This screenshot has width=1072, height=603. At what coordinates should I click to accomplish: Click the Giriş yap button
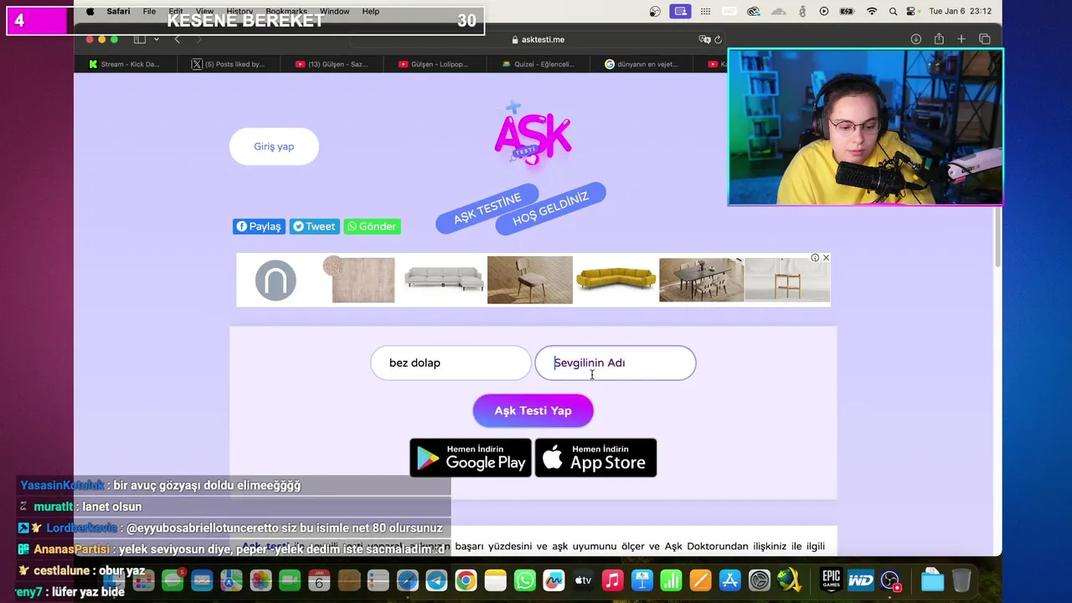[274, 147]
